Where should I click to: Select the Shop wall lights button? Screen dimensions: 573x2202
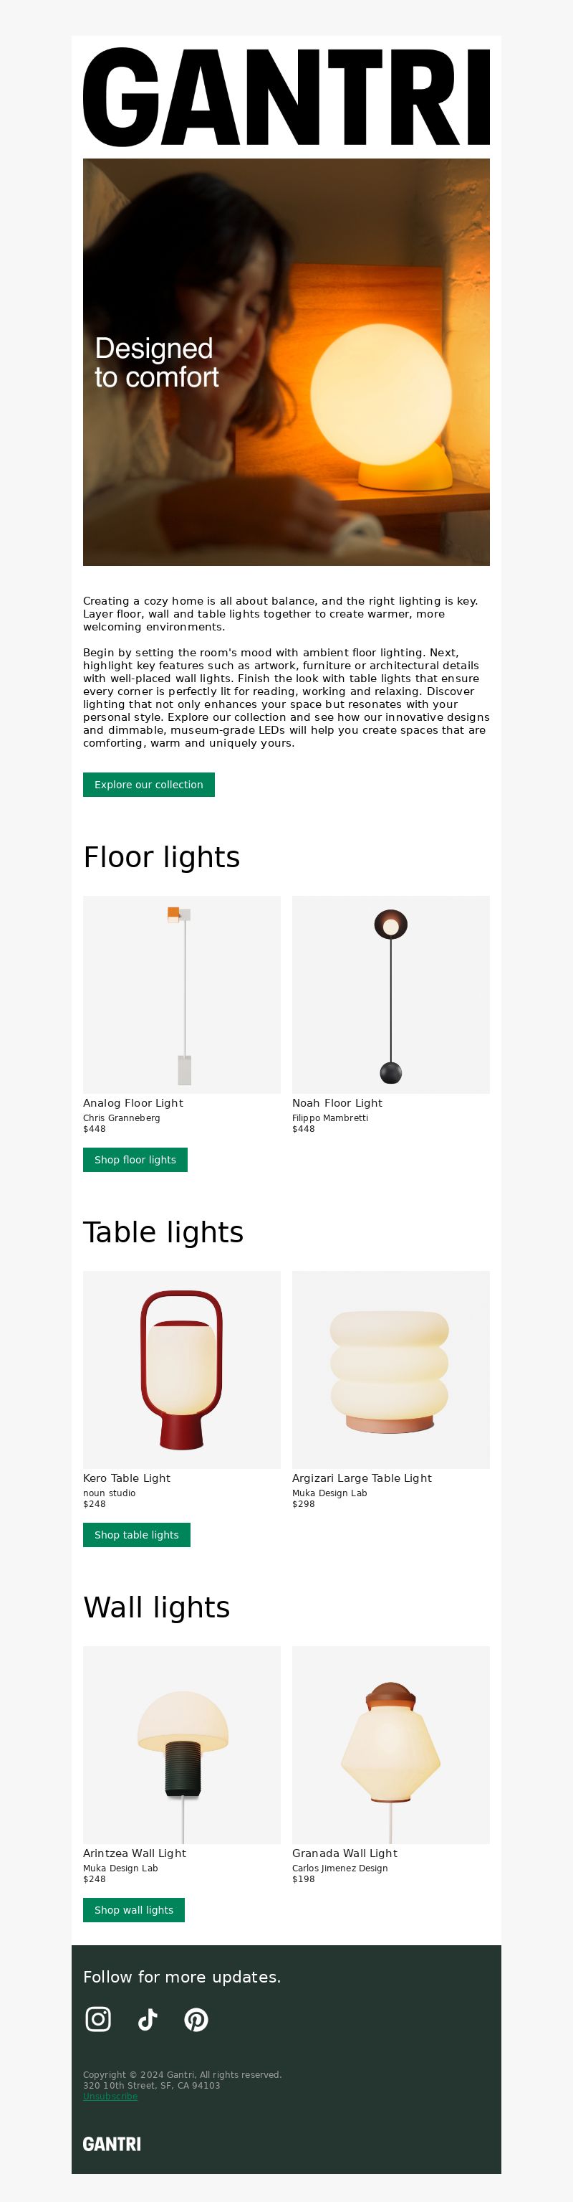[134, 1911]
